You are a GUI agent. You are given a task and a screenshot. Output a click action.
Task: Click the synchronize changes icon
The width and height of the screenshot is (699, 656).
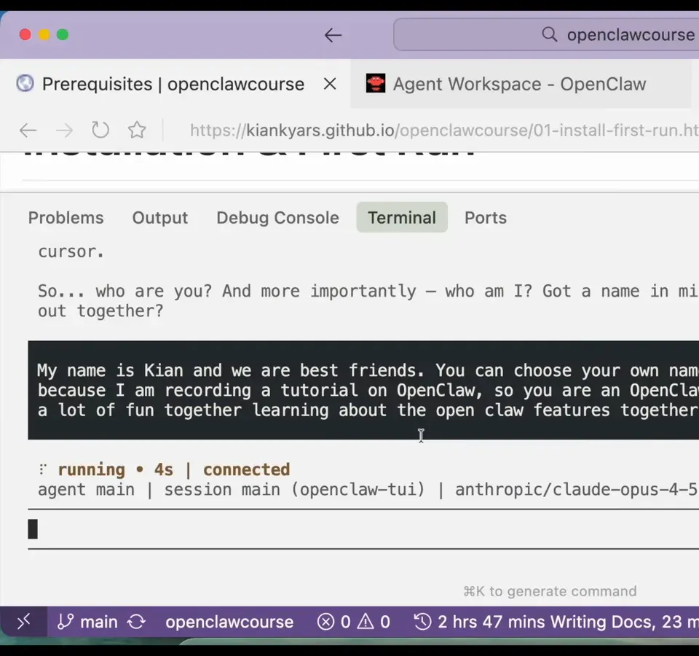136,622
